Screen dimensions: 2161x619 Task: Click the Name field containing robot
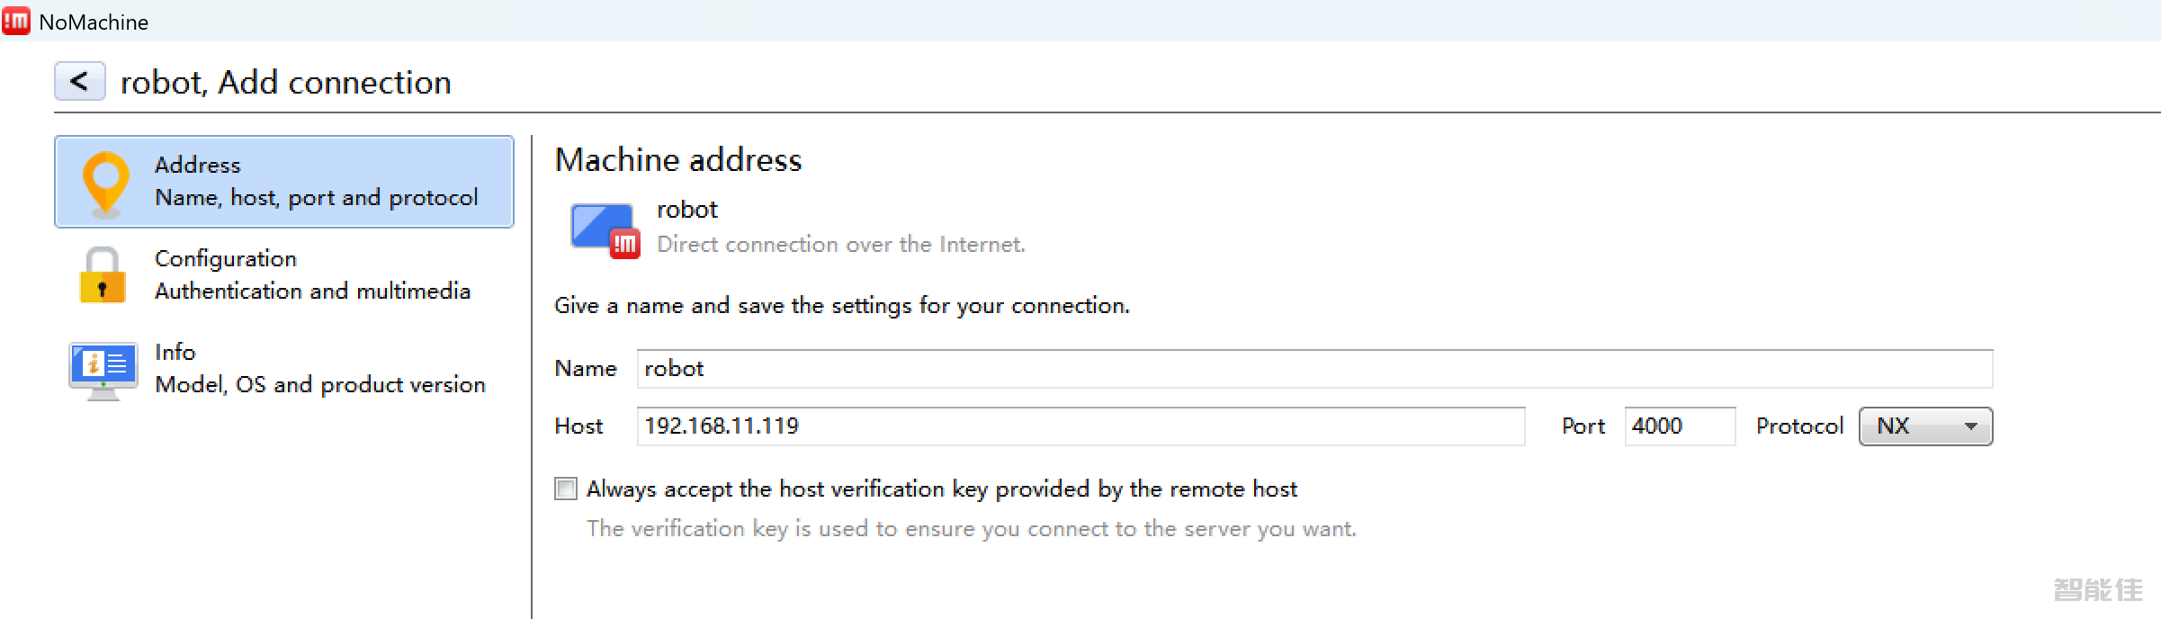1314,369
